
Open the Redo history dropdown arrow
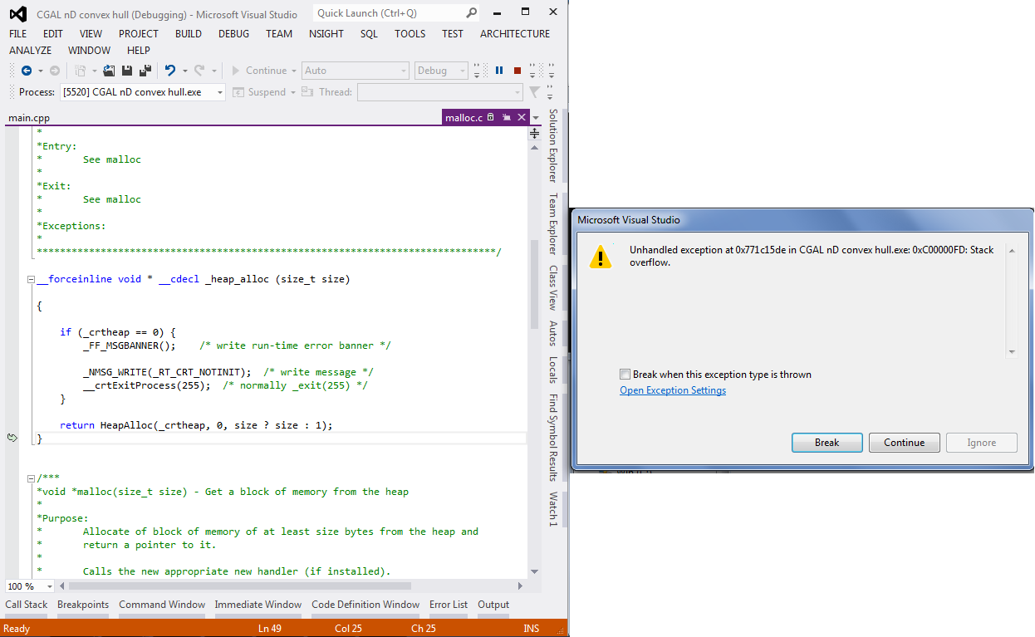coord(213,71)
